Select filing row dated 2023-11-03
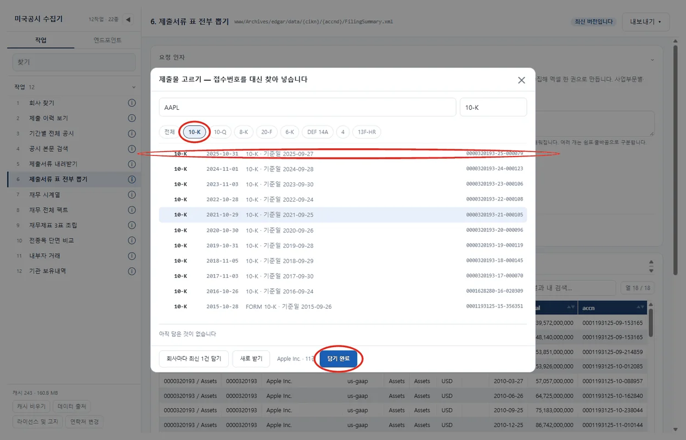This screenshot has width=686, height=440. [x=343, y=185]
